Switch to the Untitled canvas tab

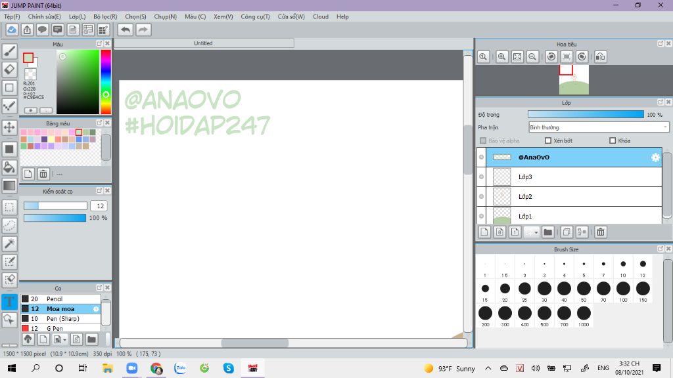(x=204, y=43)
